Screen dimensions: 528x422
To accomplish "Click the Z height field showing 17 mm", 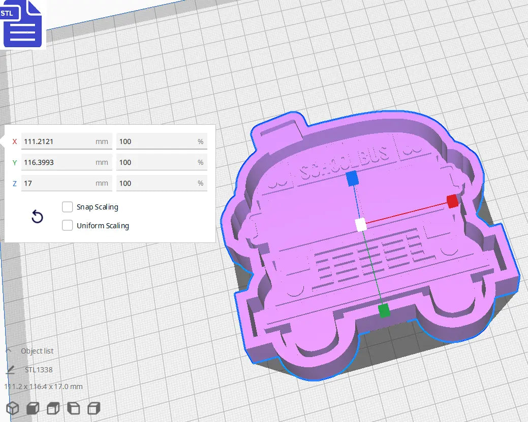I will coord(66,183).
